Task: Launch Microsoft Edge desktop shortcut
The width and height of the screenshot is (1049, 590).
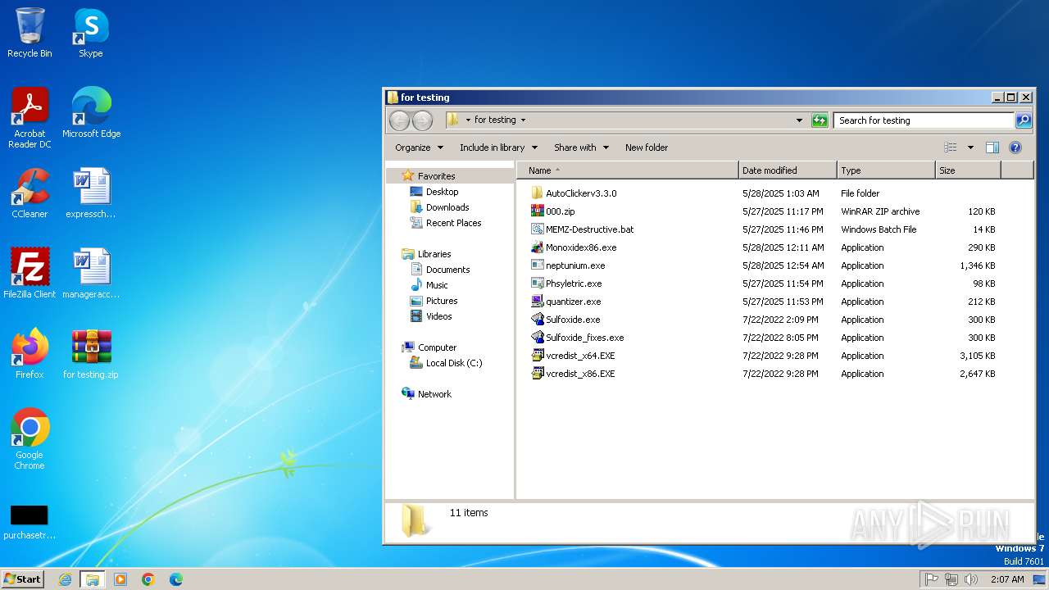Action: coord(91,113)
